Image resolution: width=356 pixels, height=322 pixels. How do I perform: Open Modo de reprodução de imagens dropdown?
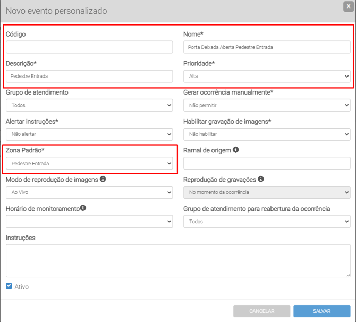pos(89,192)
